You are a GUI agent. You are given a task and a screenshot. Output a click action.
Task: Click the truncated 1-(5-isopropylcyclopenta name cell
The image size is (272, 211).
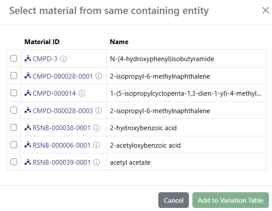tap(186, 93)
